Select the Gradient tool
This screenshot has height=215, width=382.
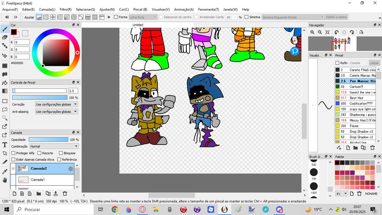pyautogui.click(x=5, y=91)
